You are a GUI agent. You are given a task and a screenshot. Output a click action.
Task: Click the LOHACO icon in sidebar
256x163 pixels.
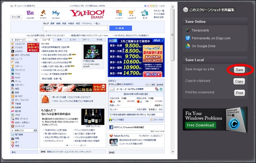(12, 51)
